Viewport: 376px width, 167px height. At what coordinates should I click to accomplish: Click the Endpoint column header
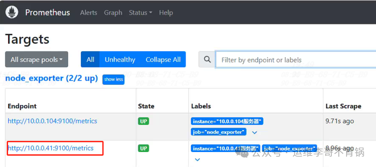22,106
